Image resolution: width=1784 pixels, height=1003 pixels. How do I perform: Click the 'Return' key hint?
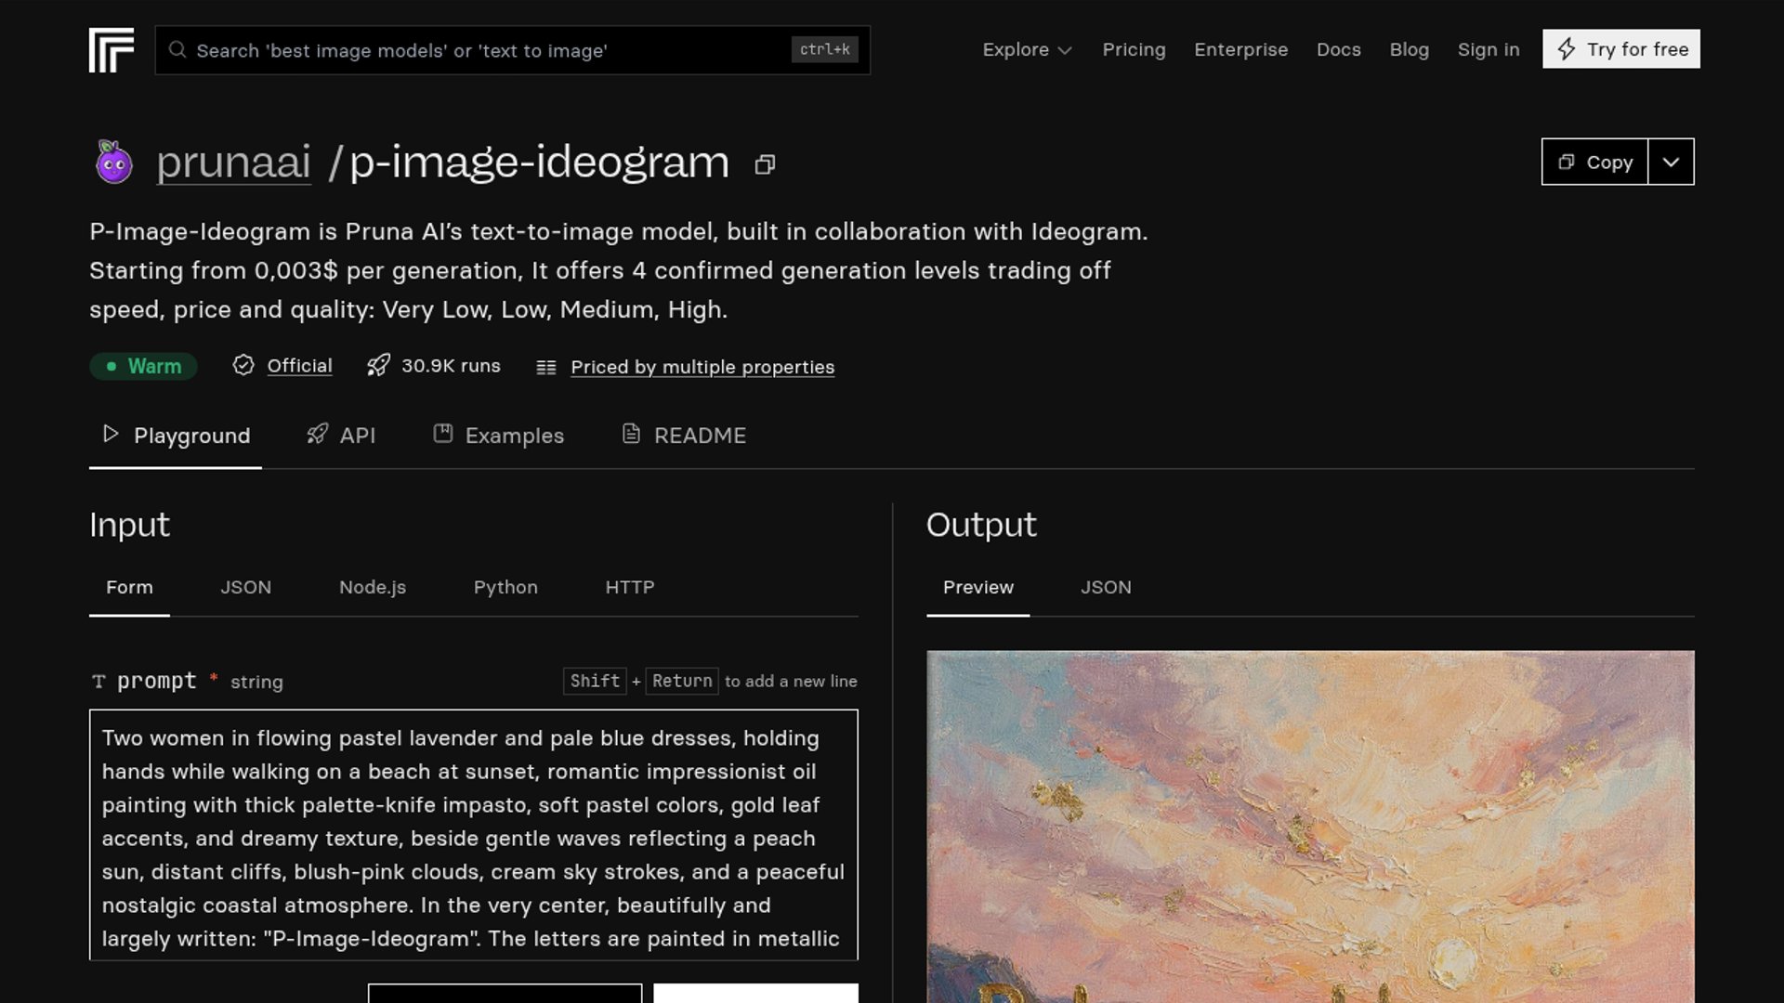tap(682, 681)
